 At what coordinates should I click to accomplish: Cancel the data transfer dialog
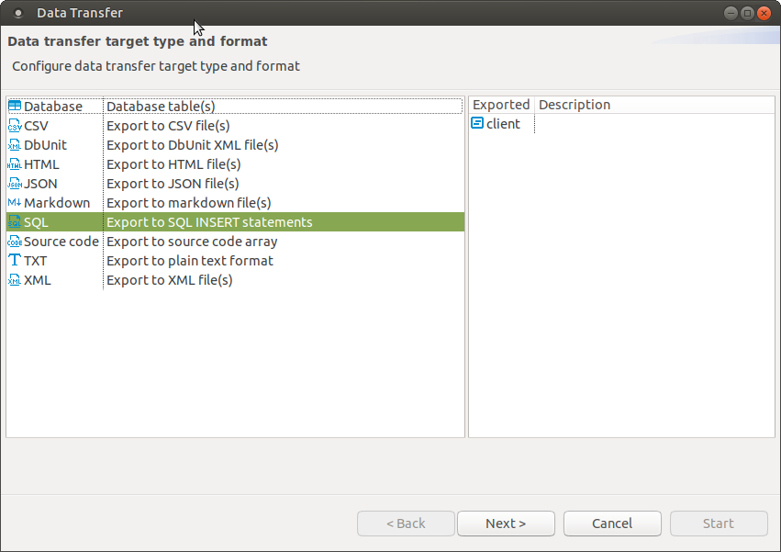[x=612, y=524]
